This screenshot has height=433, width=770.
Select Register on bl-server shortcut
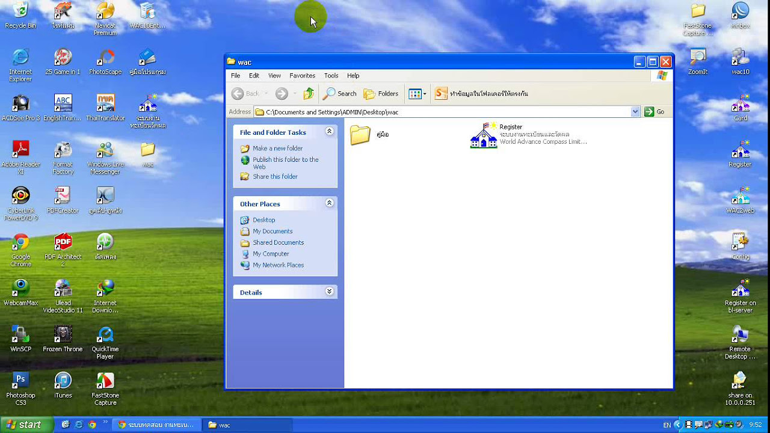tap(740, 296)
